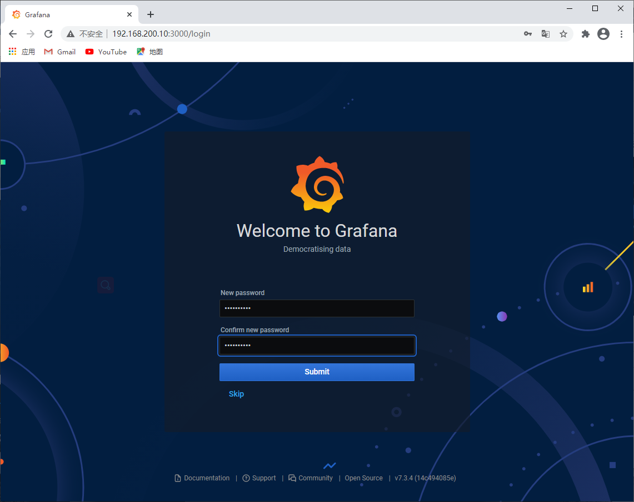634x502 pixels.
Task: Click version text v7.3.4 (14c494085e)
Action: 425,478
